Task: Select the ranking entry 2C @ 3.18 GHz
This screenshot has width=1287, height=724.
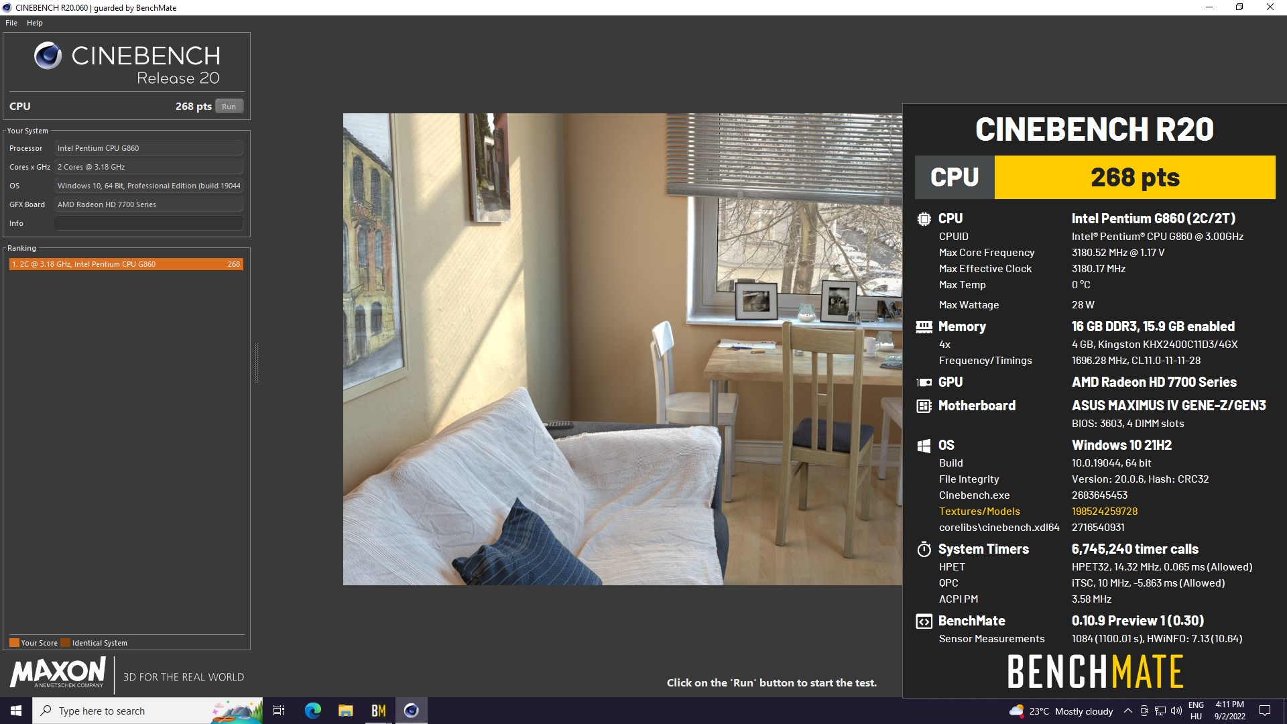Action: (126, 264)
